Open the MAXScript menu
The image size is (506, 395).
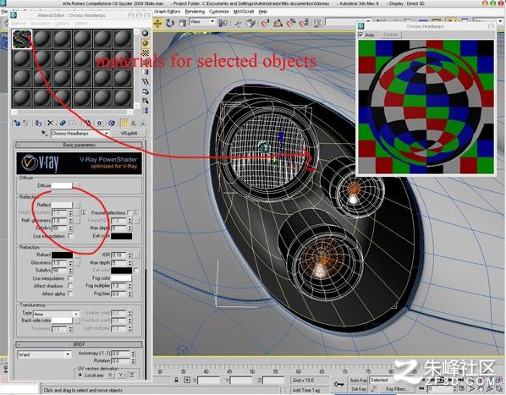tap(244, 12)
